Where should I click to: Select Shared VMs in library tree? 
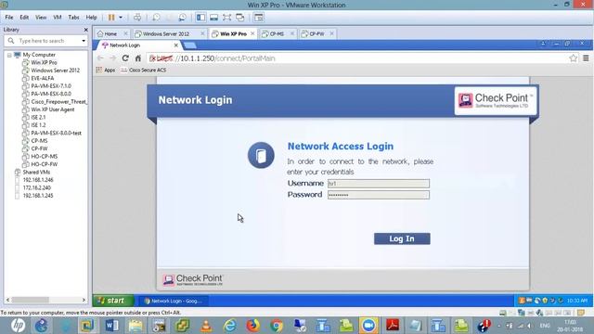click(x=36, y=172)
